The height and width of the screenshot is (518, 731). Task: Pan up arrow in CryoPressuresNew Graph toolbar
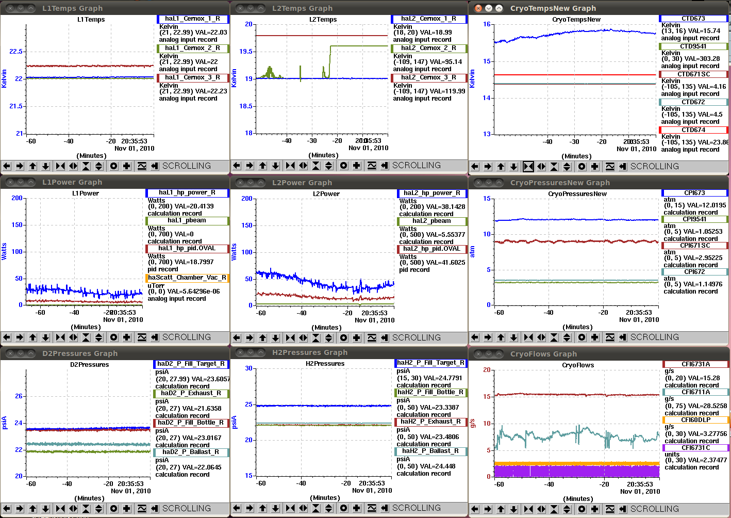501,337
